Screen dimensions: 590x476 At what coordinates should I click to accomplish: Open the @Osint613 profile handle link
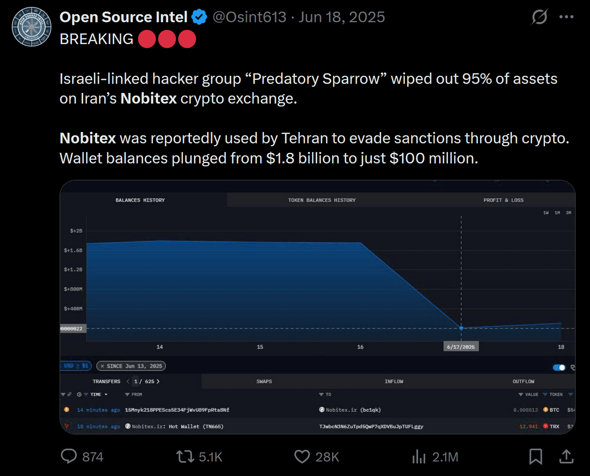[249, 17]
